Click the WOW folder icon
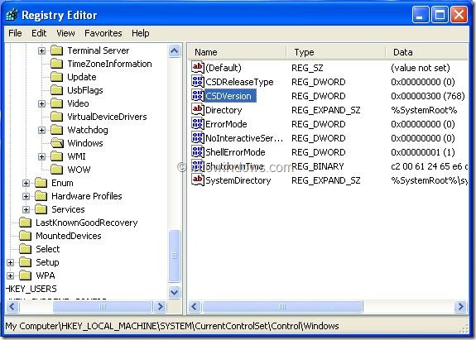The height and width of the screenshot is (340, 476). tap(57, 170)
